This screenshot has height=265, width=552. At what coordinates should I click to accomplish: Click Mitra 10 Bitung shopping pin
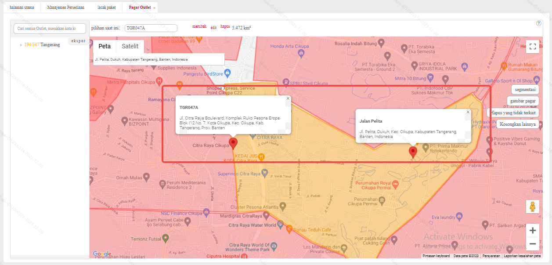point(431,78)
